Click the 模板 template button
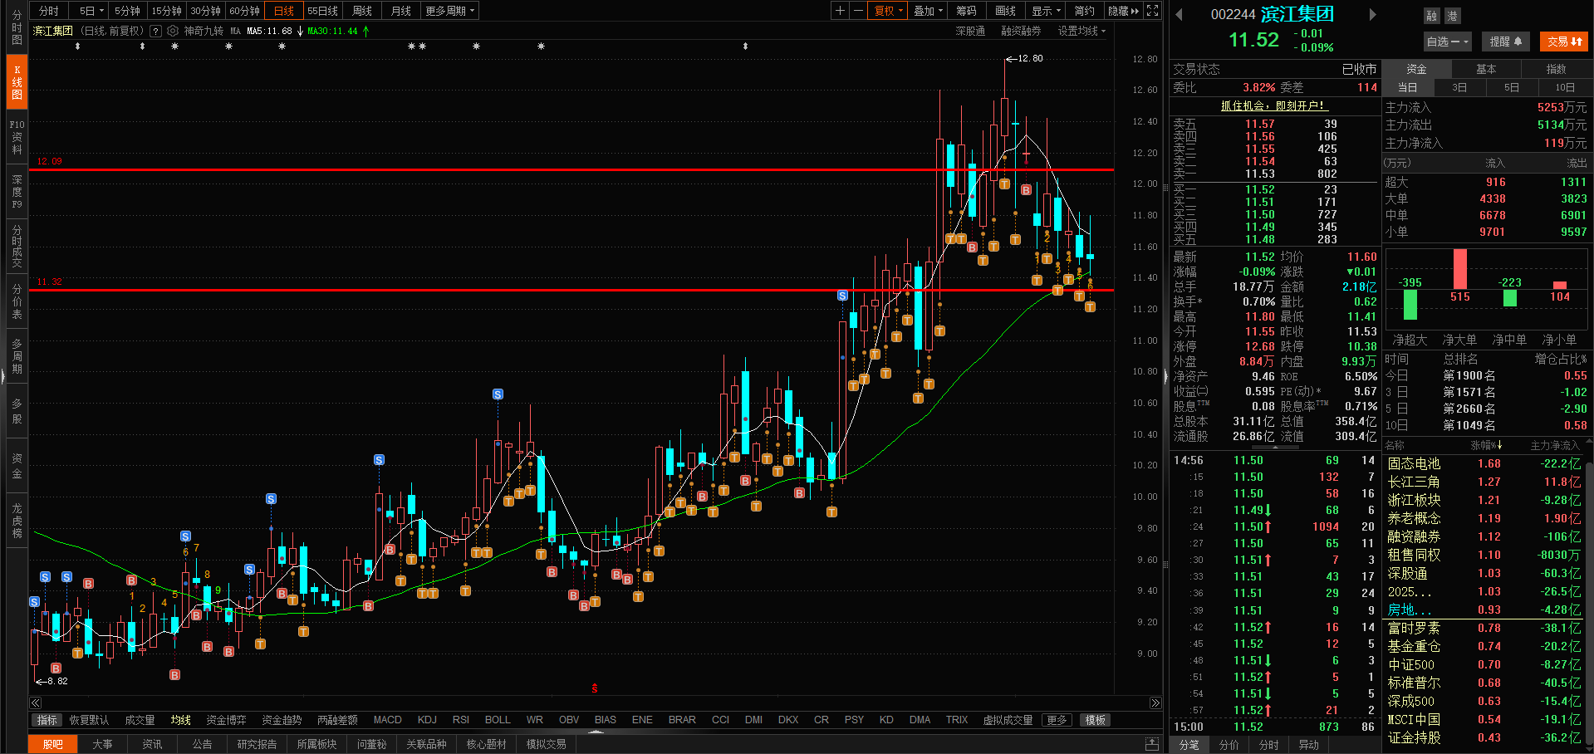 1096,720
